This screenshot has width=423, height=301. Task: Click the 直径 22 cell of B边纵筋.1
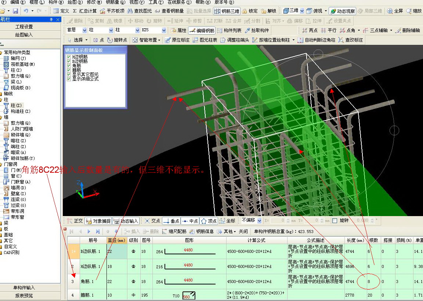click(x=117, y=251)
